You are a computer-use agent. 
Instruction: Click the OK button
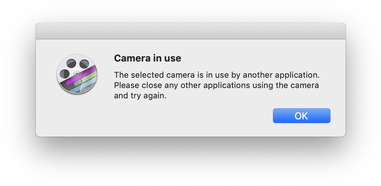[301, 116]
